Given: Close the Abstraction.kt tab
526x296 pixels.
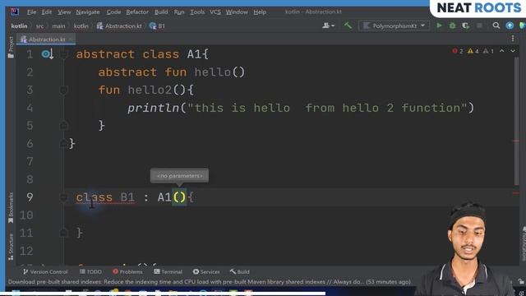Looking at the screenshot, I should [71, 39].
